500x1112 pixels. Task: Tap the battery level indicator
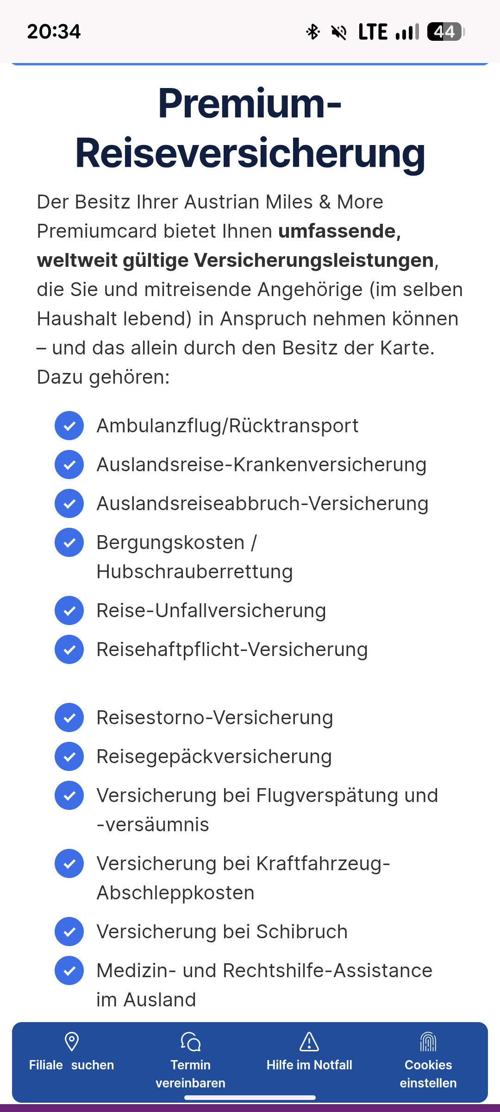445,32
